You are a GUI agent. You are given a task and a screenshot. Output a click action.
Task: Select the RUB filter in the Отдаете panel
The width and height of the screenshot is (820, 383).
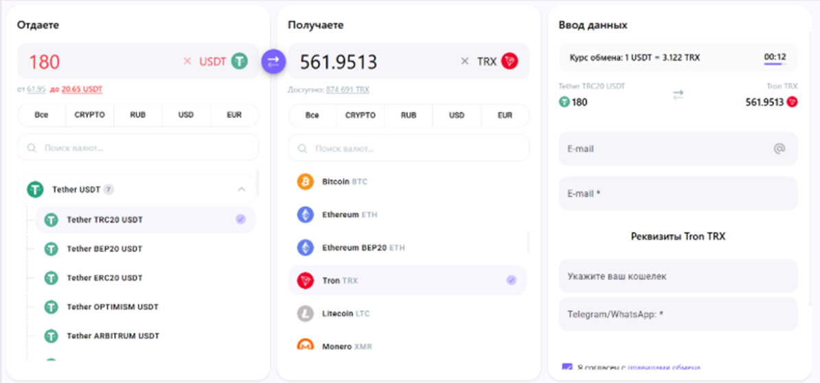coord(138,115)
